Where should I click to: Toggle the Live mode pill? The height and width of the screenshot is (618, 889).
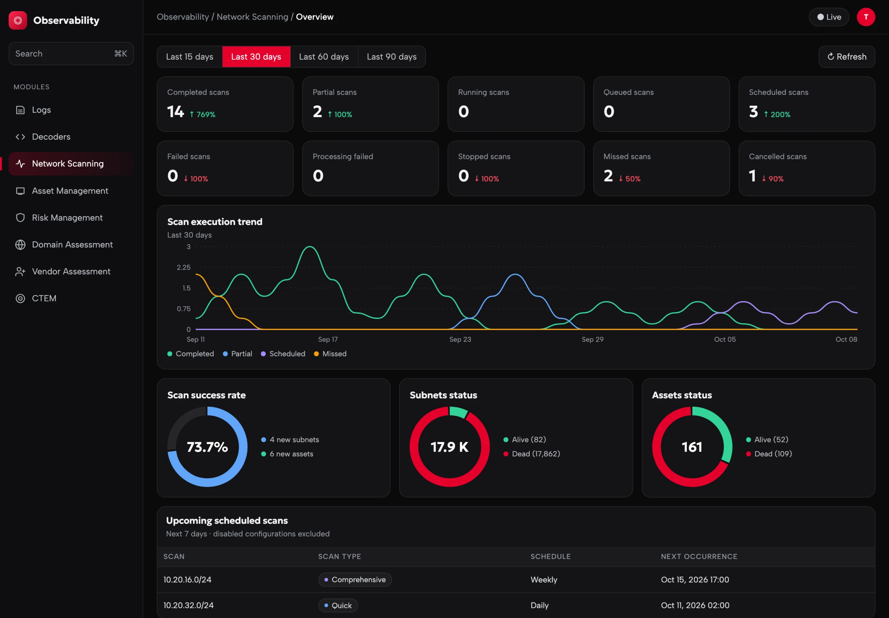(829, 17)
